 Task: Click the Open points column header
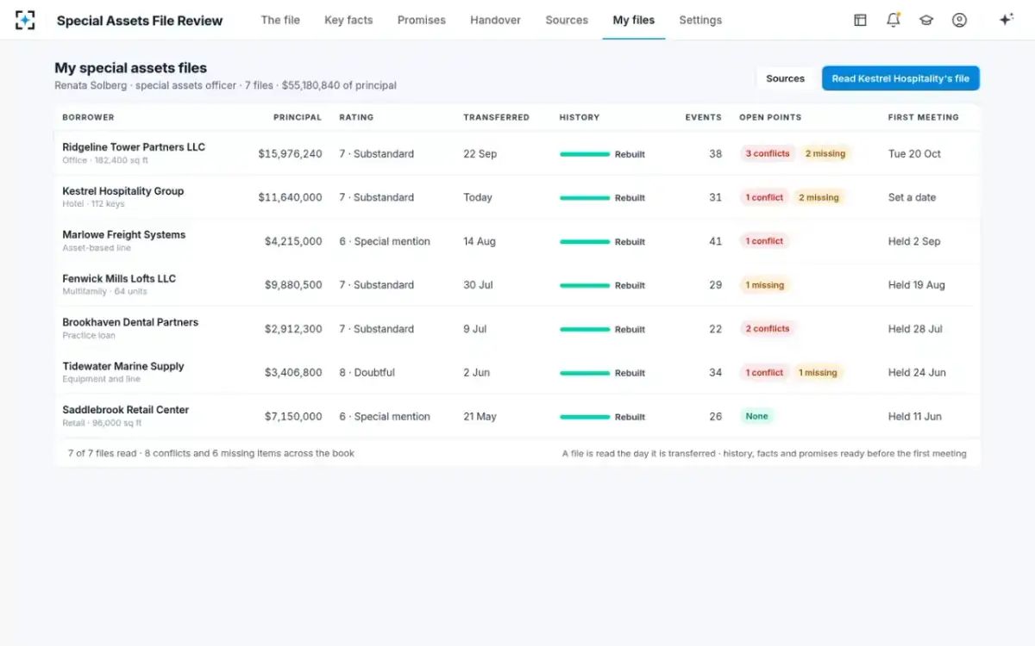coord(770,117)
